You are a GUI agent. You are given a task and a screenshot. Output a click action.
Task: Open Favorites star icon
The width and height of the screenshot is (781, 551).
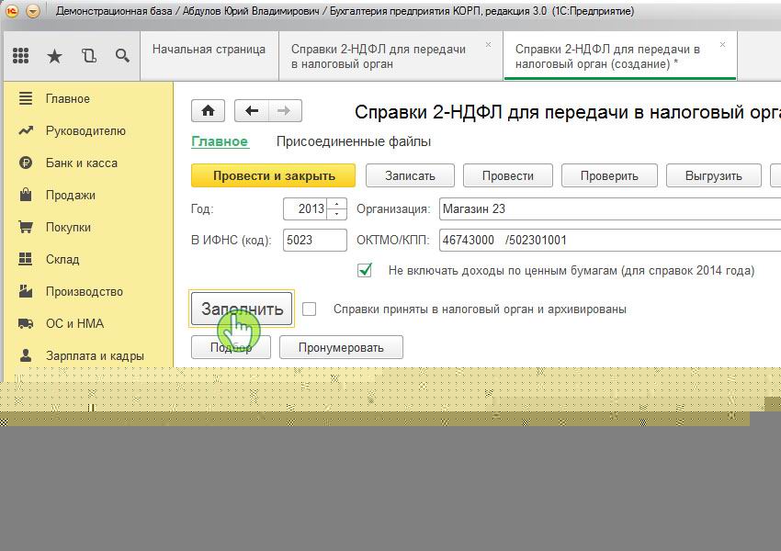(x=54, y=56)
